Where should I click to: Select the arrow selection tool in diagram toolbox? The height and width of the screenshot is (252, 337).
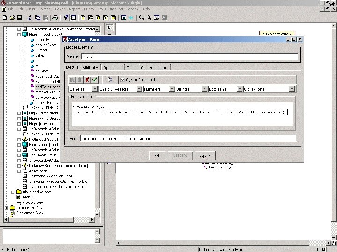[110, 28]
